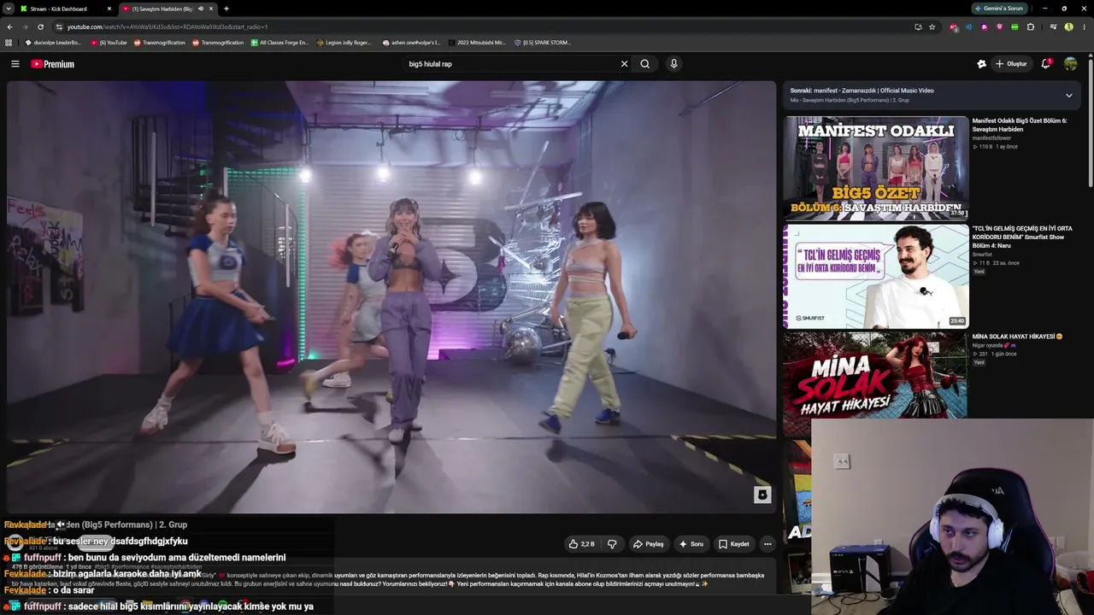Open Chrome's three-dot menu
Screen dimensions: 1094x615
(x=1084, y=26)
